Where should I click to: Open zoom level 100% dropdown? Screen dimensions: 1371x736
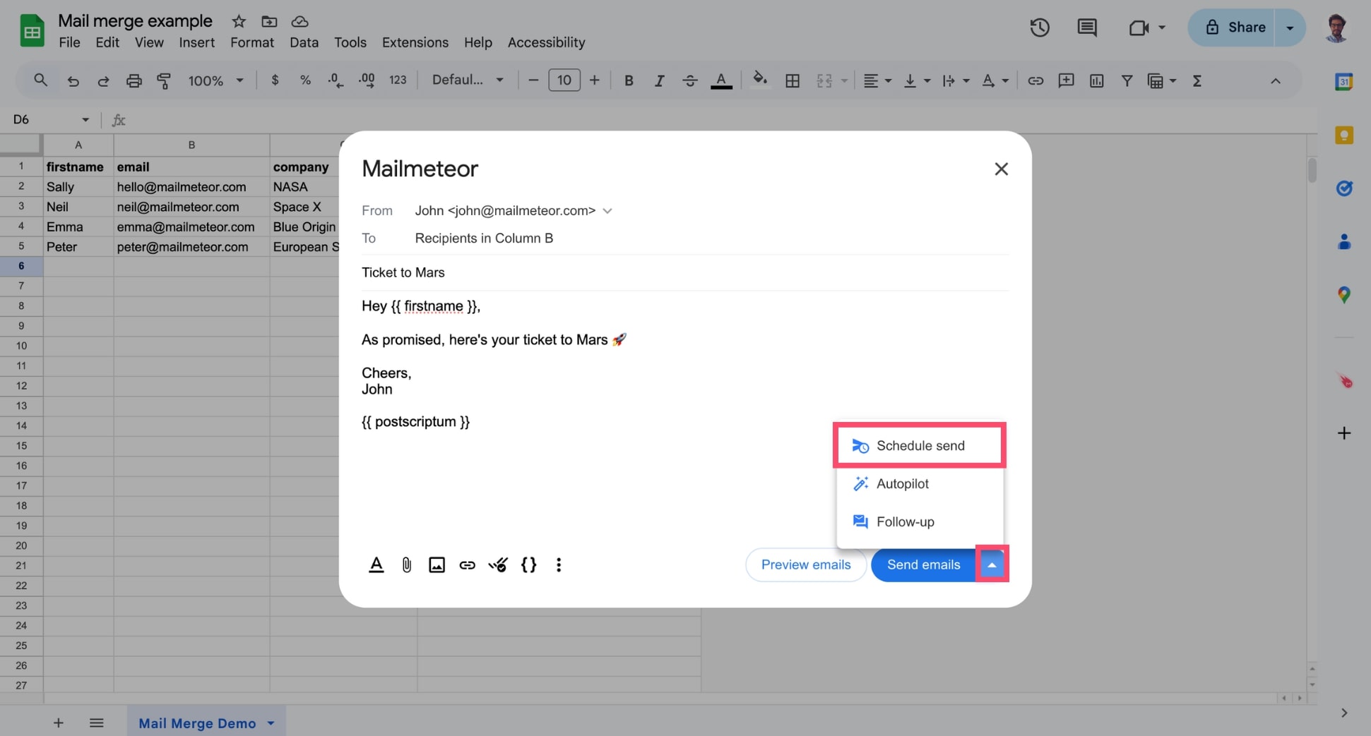coord(215,80)
